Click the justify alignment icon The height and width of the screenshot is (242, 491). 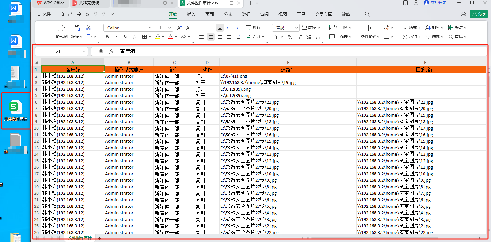pos(229,37)
